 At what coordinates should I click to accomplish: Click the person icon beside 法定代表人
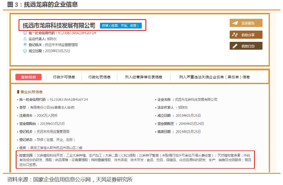tap(25, 39)
